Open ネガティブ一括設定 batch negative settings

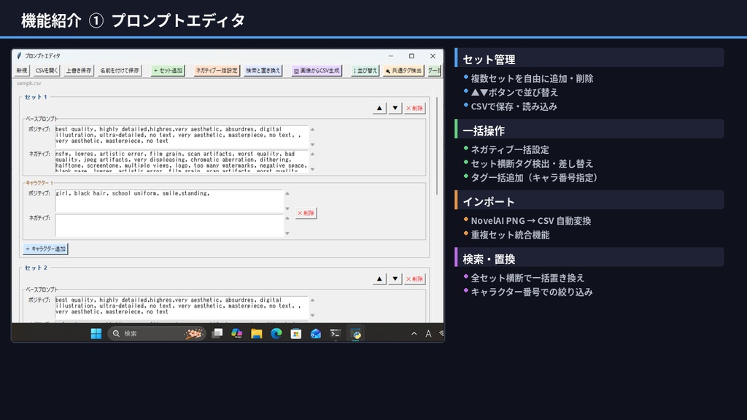[x=216, y=71]
